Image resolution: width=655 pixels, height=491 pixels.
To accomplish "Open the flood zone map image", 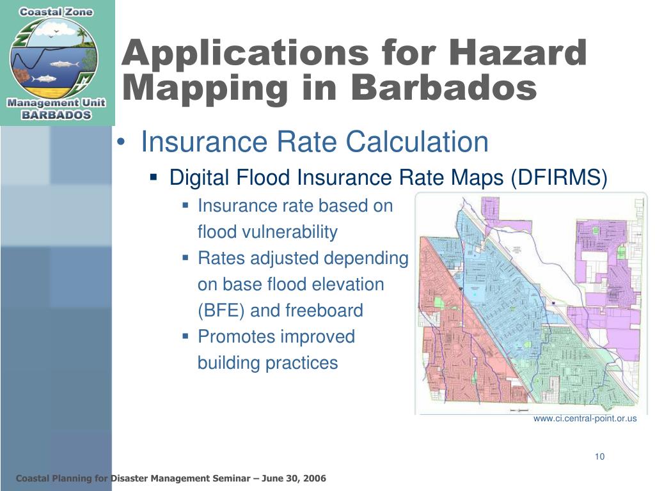I will pos(531,304).
